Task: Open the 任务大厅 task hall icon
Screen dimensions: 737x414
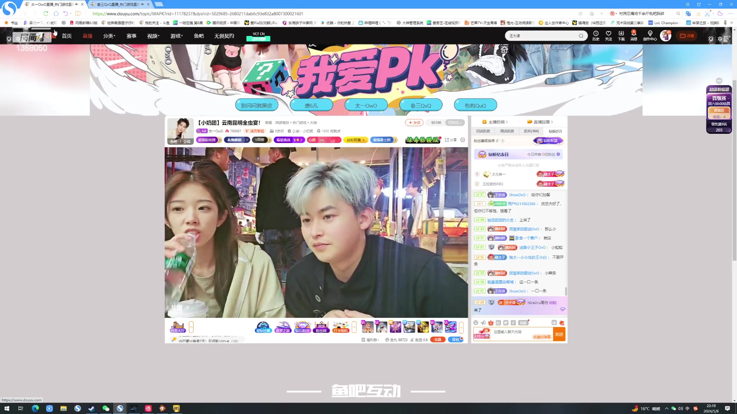Action: [178, 327]
